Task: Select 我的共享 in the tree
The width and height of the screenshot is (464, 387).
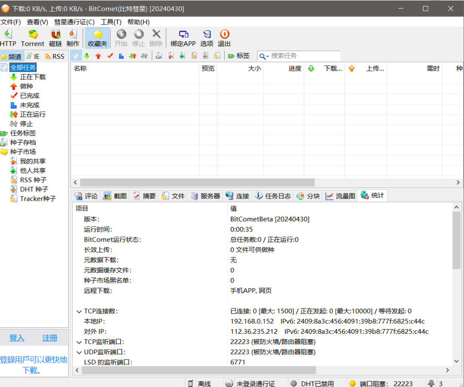Action: 33,161
